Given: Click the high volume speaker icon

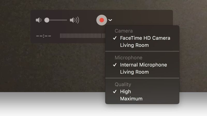Looking at the screenshot, I should coord(75,20).
